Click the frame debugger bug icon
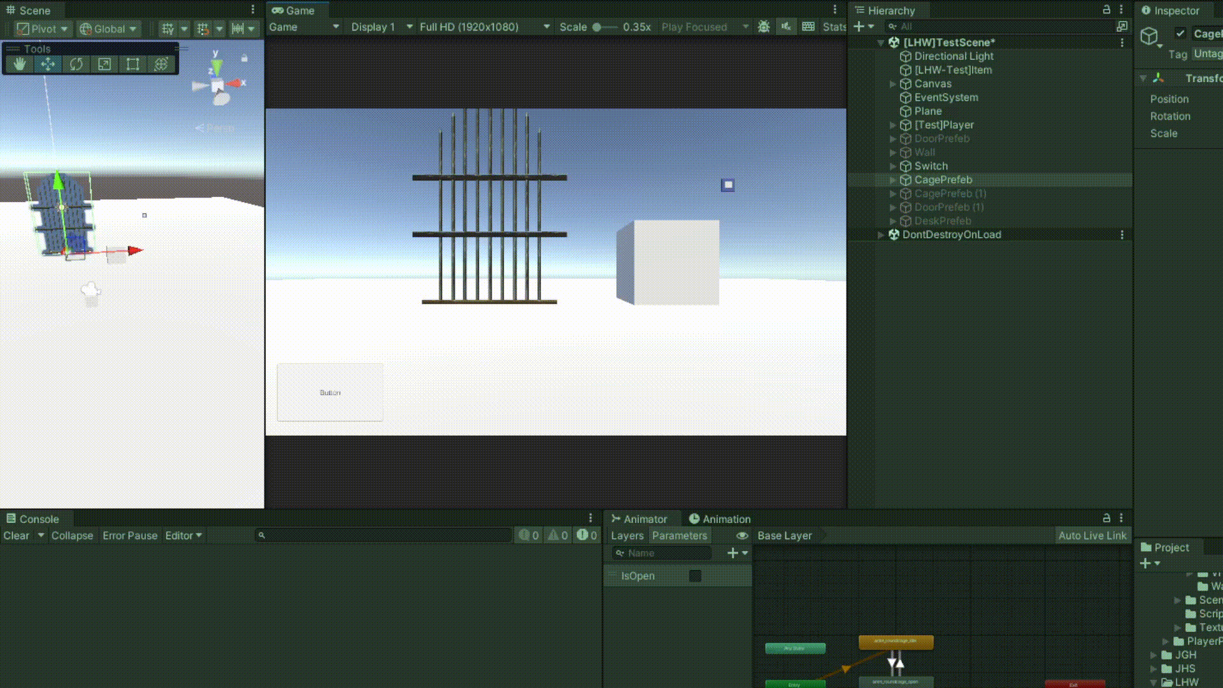Image resolution: width=1223 pixels, height=688 pixels. pyautogui.click(x=764, y=27)
